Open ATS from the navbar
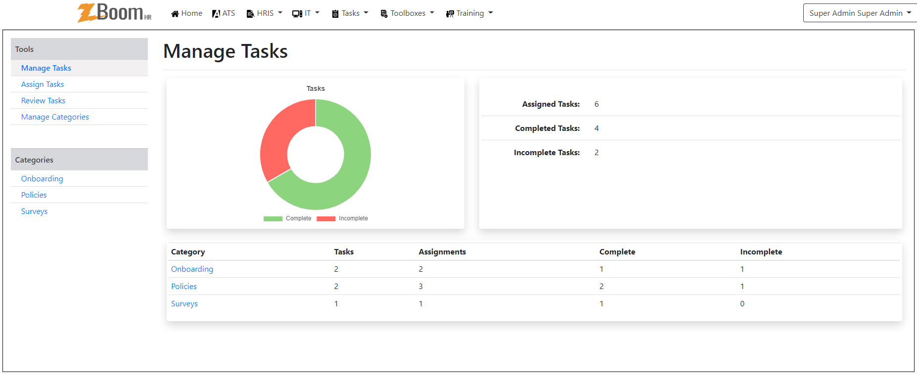 coord(224,13)
